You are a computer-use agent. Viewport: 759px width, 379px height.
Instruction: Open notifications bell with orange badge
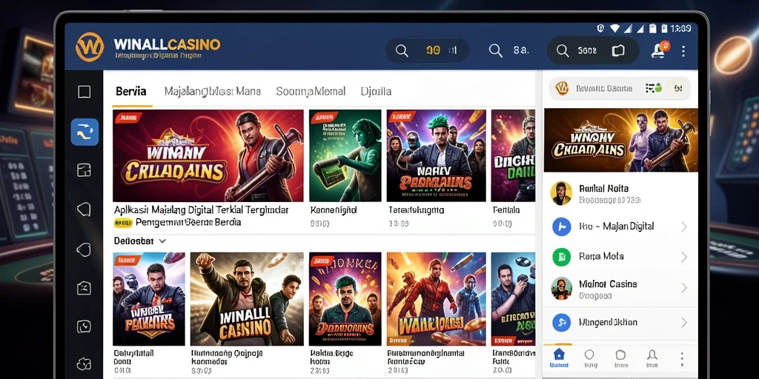pyautogui.click(x=659, y=50)
